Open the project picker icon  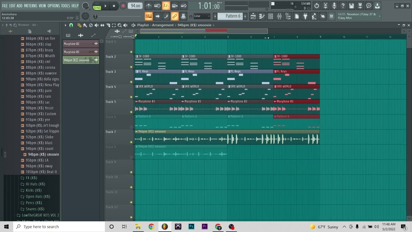point(297,16)
